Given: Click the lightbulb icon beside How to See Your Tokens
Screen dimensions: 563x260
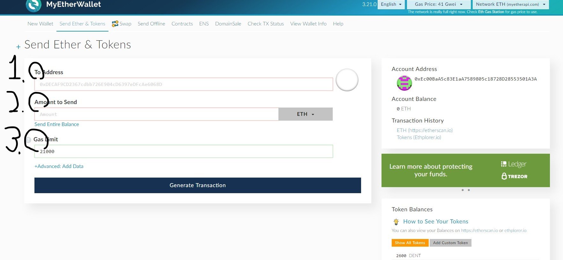Looking at the screenshot, I should 396,222.
